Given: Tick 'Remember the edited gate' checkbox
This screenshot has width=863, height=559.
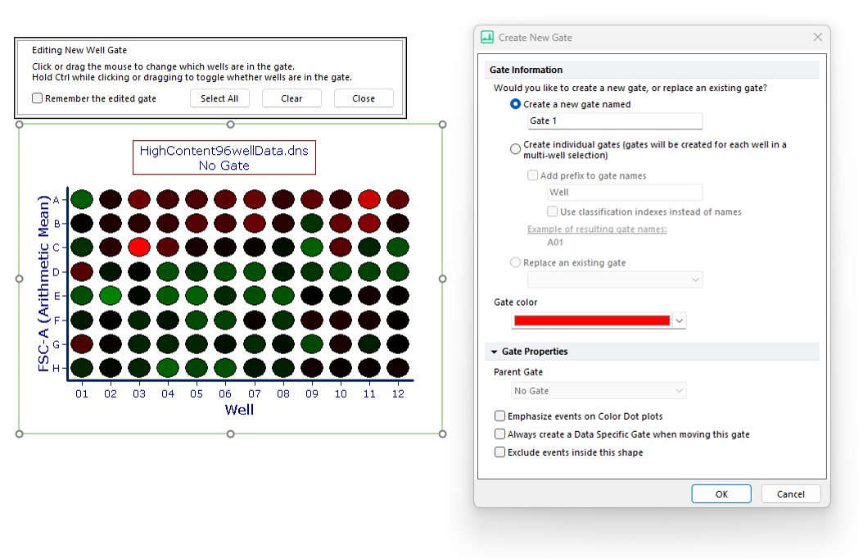Looking at the screenshot, I should [x=38, y=98].
